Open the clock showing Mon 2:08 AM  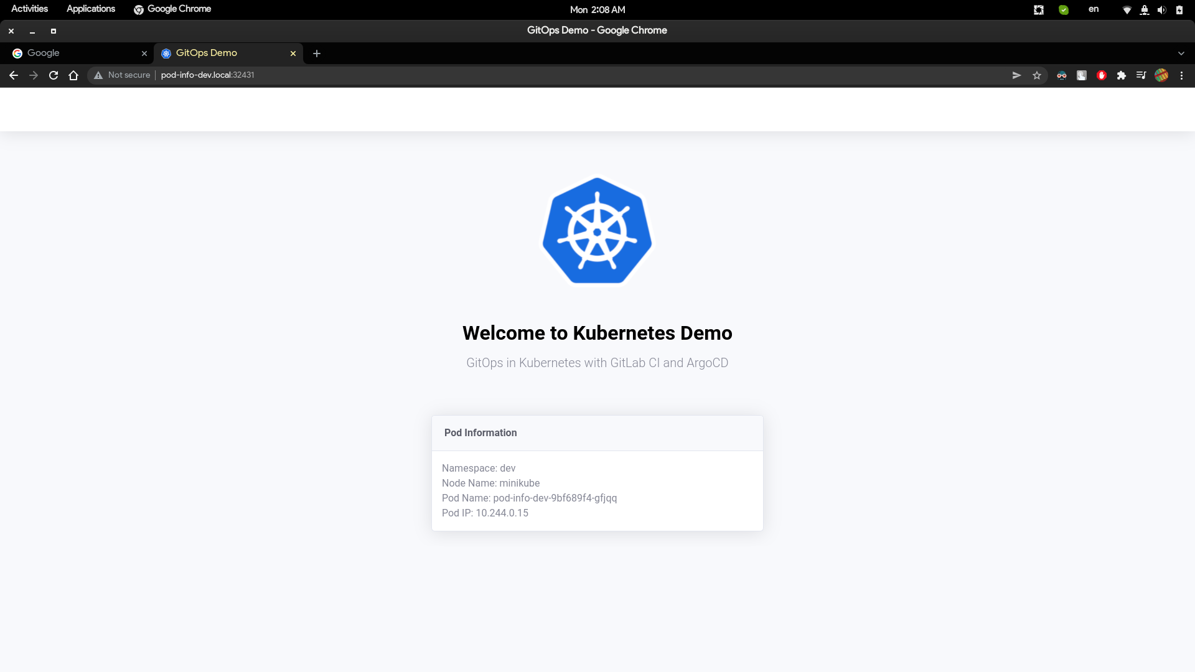click(597, 9)
